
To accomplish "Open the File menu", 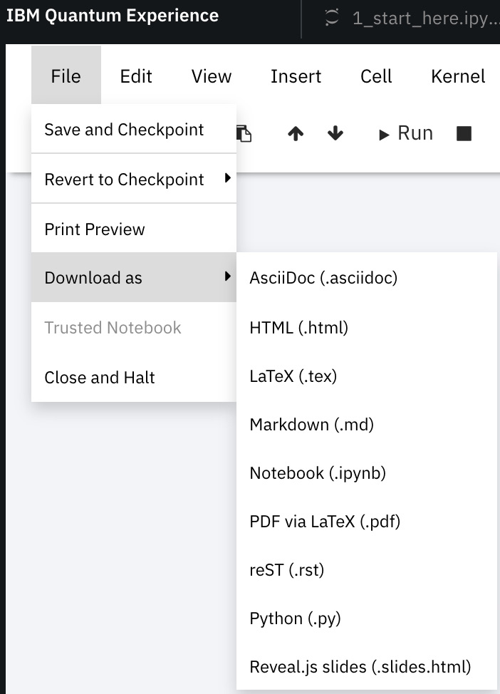I will 66,76.
